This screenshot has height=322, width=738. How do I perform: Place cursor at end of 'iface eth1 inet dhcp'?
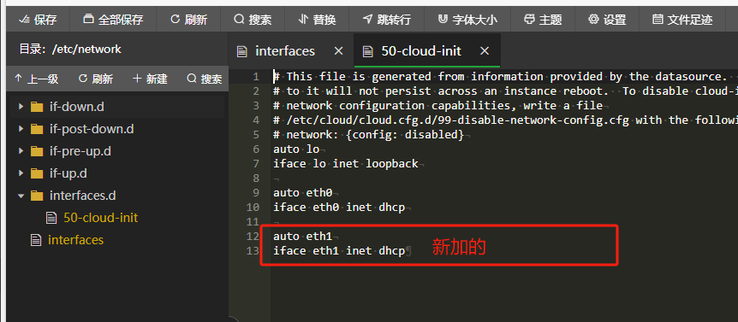[x=406, y=251]
